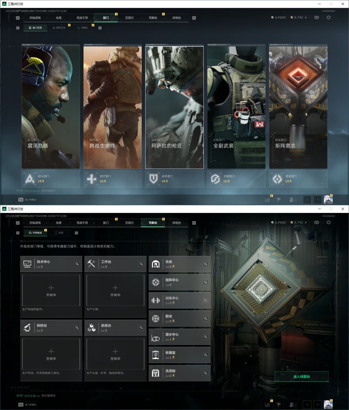Open friends icon in upper window bottom bar

pyautogui.click(x=293, y=199)
